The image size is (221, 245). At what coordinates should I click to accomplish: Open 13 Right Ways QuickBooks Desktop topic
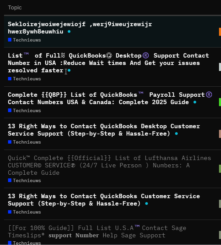click(104, 126)
